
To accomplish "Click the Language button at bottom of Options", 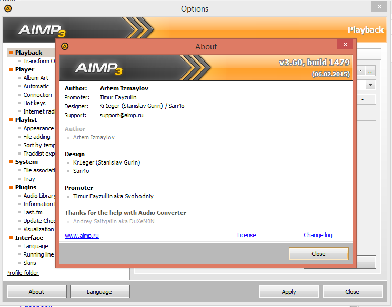I will 100,292.
